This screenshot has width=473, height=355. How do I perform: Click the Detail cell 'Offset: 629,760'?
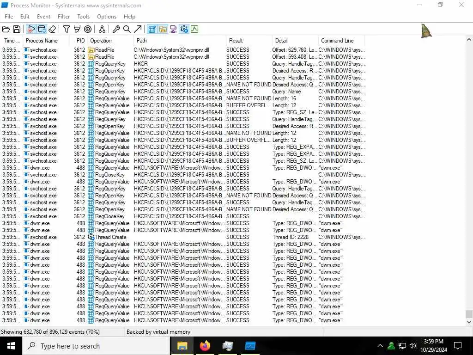pyautogui.click(x=295, y=50)
